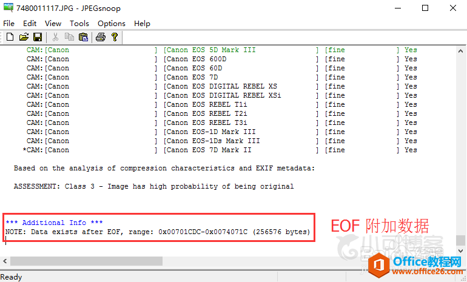This screenshot has height=282, width=467.
Task: Click the 'Based on the analysis' text line
Action: click(164, 168)
